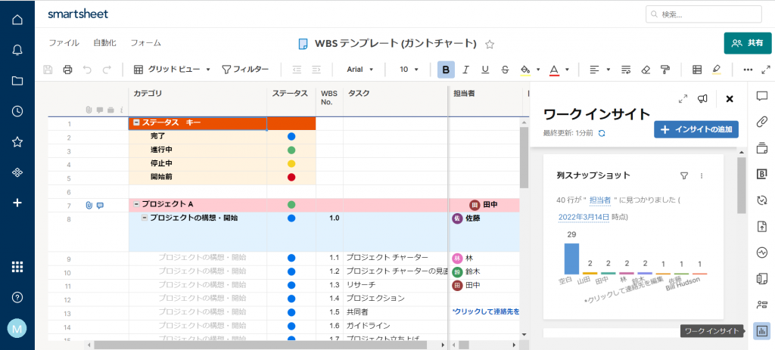Click the Work Insights chart icon
Viewport: 775px width, 350px height.
coord(761,330)
